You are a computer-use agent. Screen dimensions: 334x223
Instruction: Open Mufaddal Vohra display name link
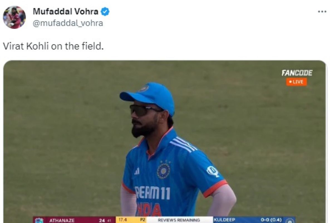pyautogui.click(x=65, y=11)
